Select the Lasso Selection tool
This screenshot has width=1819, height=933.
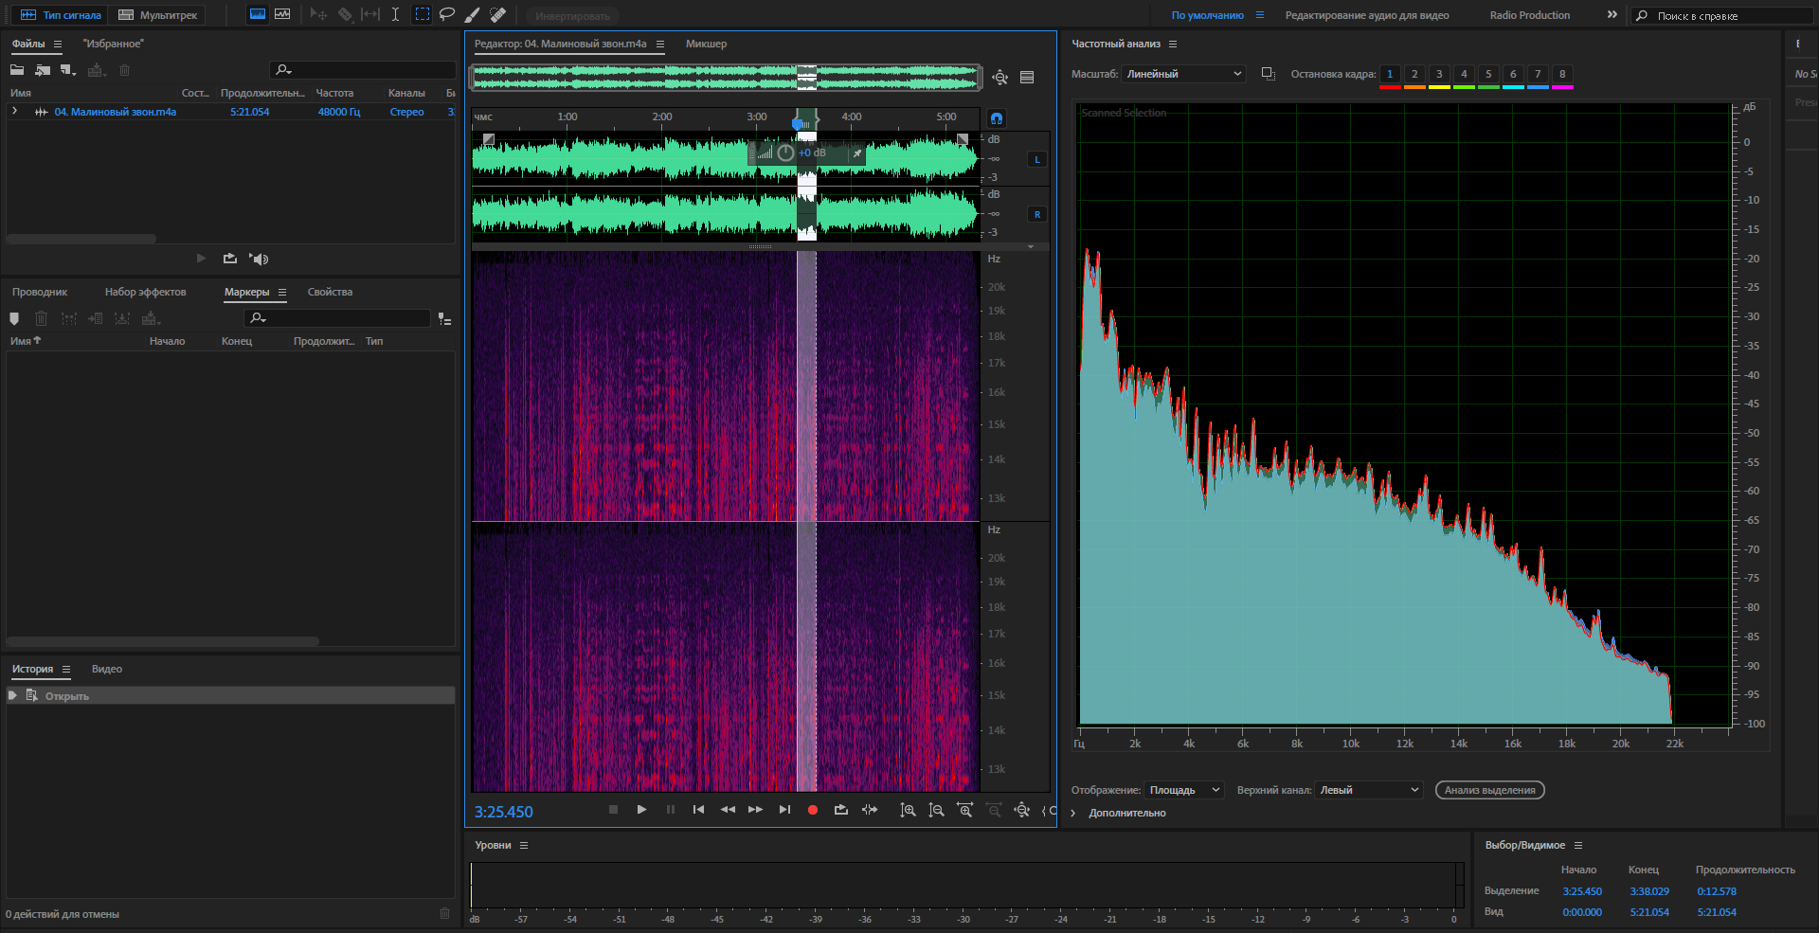point(447,14)
